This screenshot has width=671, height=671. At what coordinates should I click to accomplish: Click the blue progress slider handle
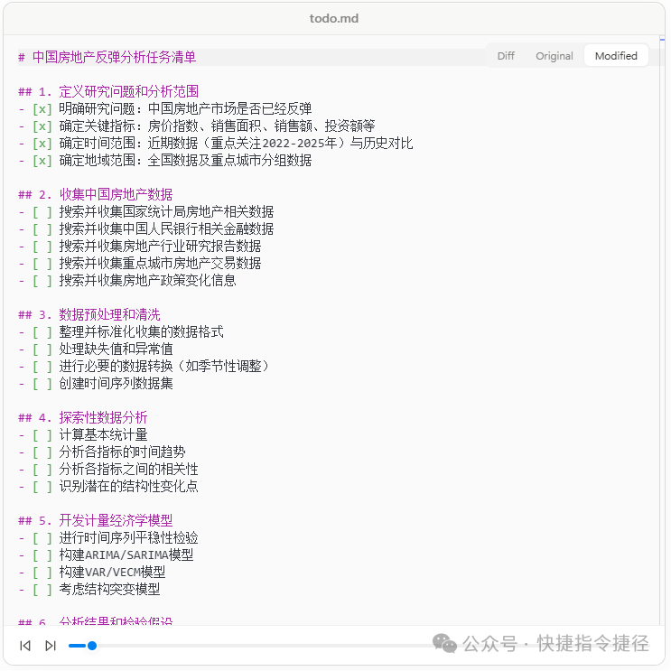click(91, 646)
